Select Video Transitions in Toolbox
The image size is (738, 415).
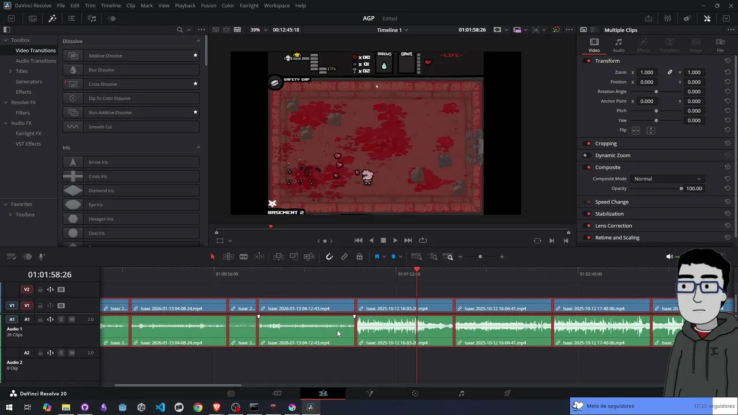36,50
